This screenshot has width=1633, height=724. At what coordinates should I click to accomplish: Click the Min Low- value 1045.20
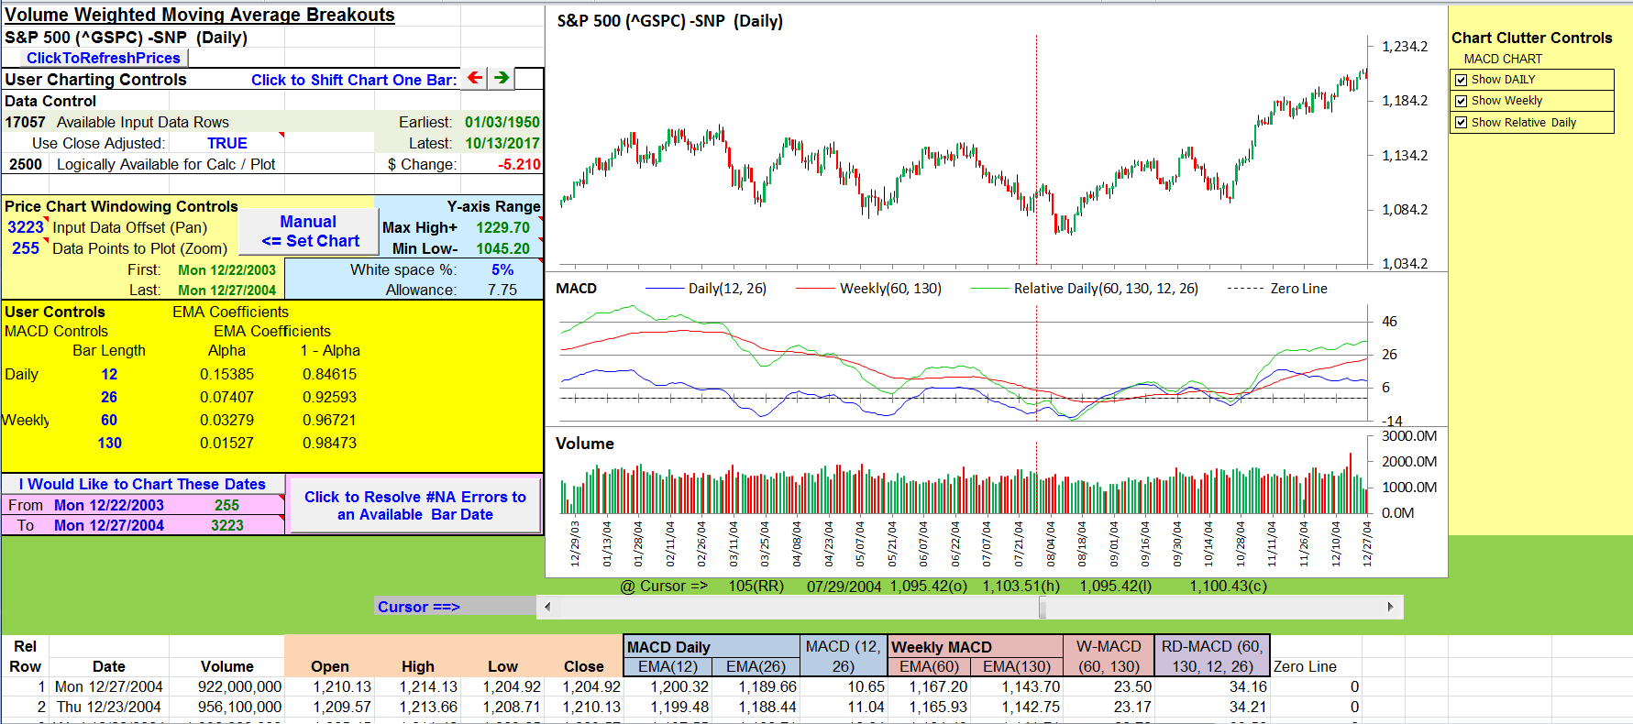[502, 248]
